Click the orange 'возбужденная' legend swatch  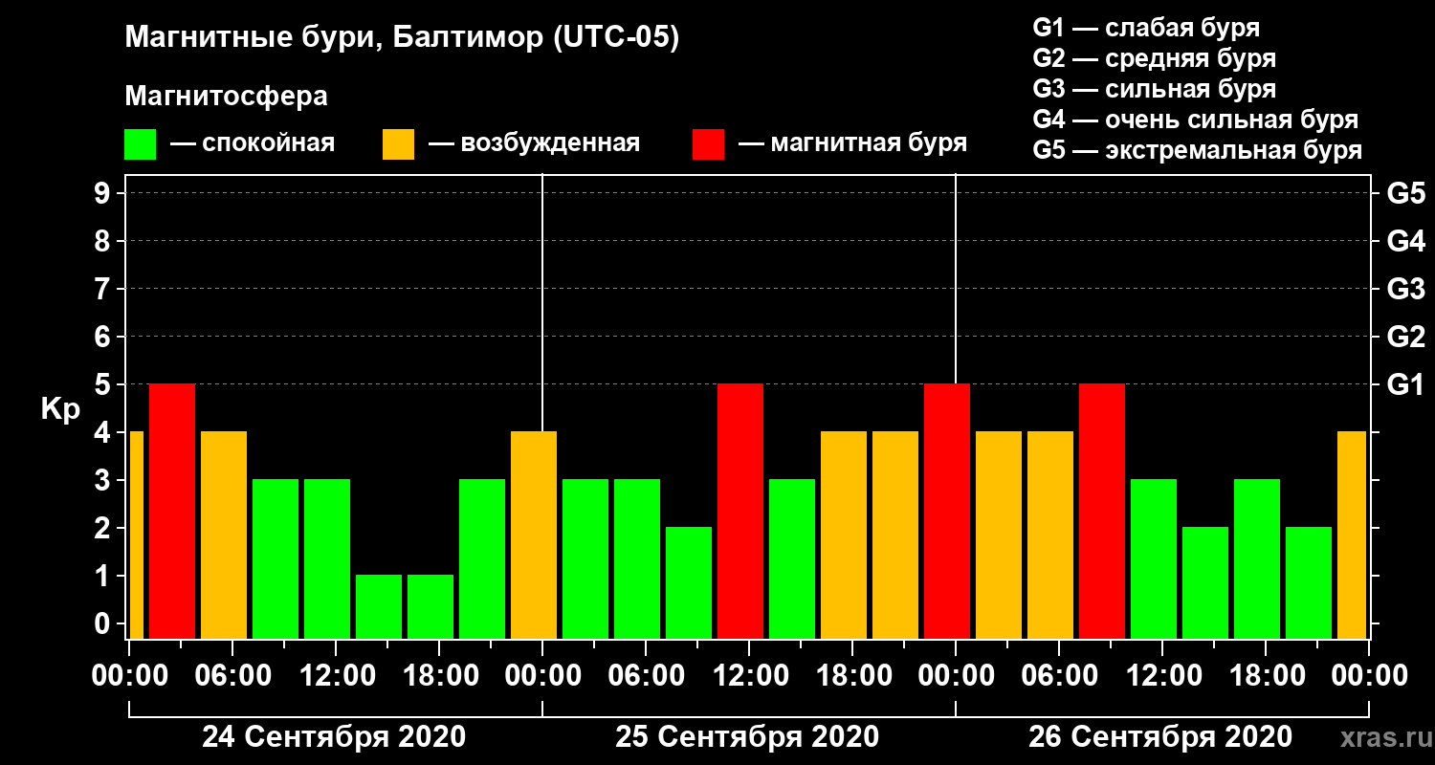(398, 144)
